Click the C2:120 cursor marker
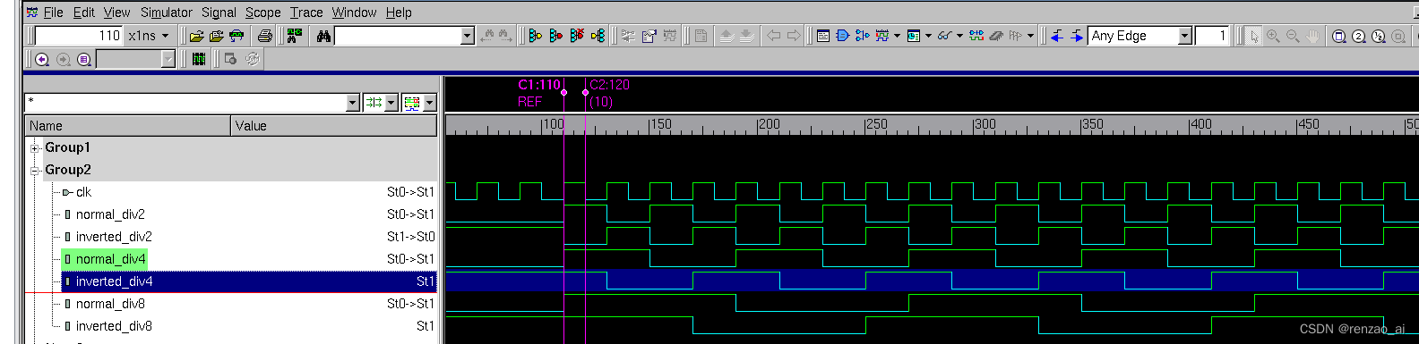 609,85
